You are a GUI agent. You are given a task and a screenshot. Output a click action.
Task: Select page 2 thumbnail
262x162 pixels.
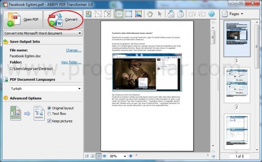tap(237, 85)
